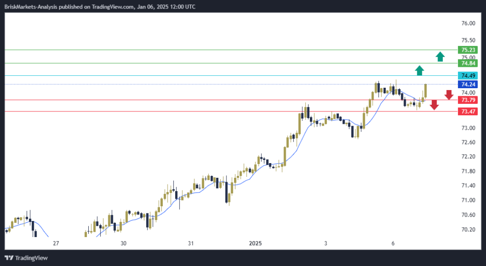Click the 72.60 price axis value

[468, 142]
